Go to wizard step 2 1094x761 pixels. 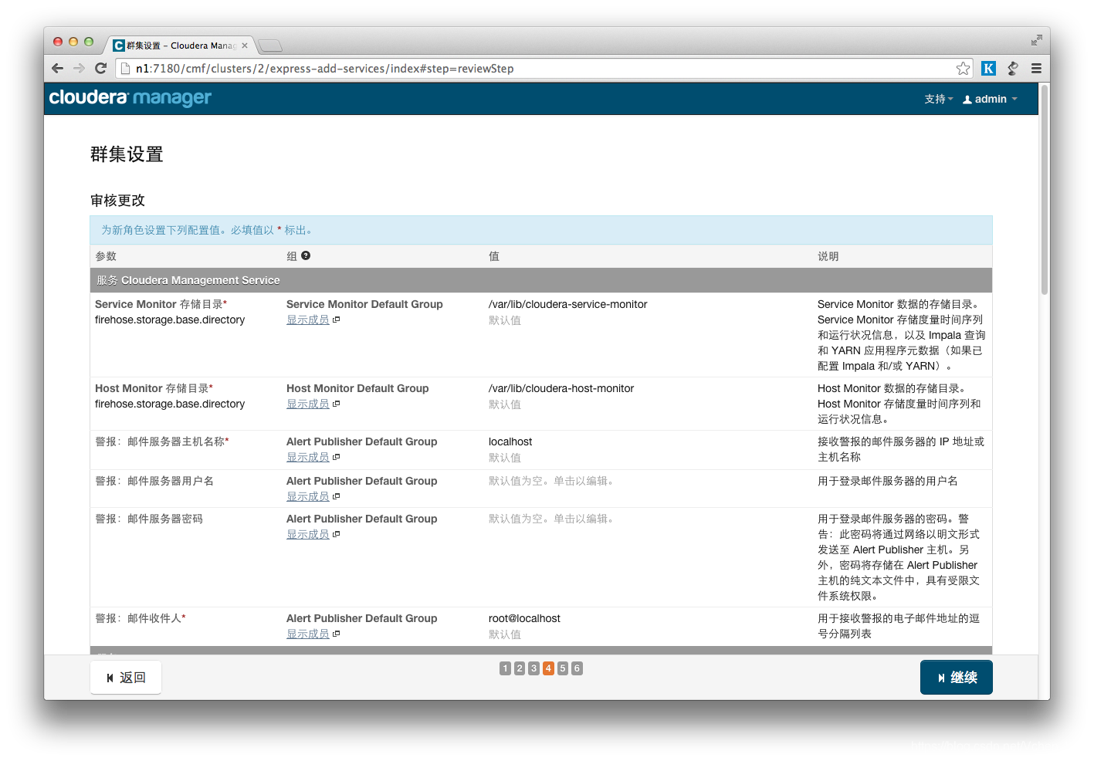click(520, 668)
